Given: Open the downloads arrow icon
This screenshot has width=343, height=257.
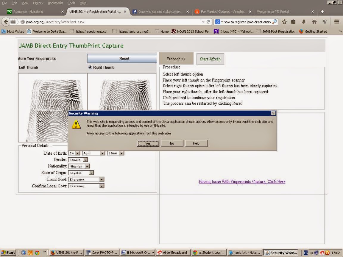Looking at the screenshot, I should tap(304, 22).
